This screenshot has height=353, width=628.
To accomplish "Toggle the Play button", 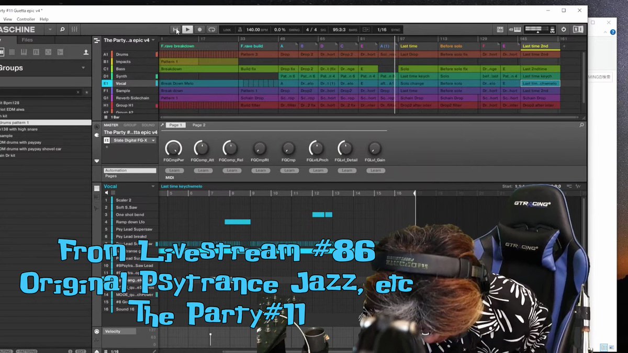I will [x=187, y=30].
